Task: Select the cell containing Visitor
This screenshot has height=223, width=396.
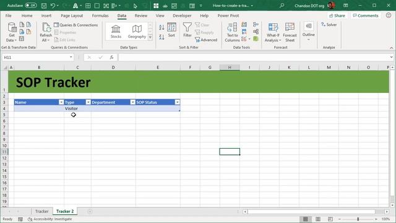Action: click(77, 108)
